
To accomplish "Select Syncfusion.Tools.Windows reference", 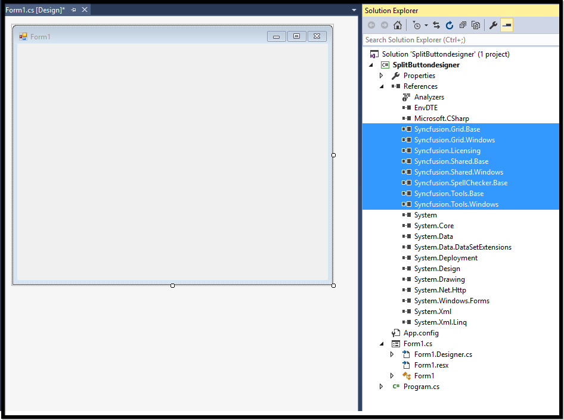I will 456,204.
